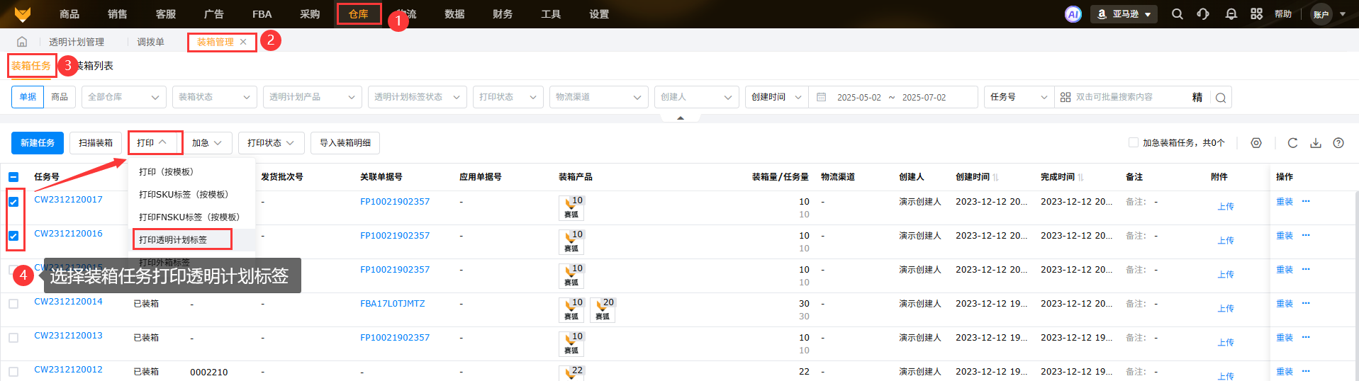Open the 采购 top menu

[x=310, y=14]
